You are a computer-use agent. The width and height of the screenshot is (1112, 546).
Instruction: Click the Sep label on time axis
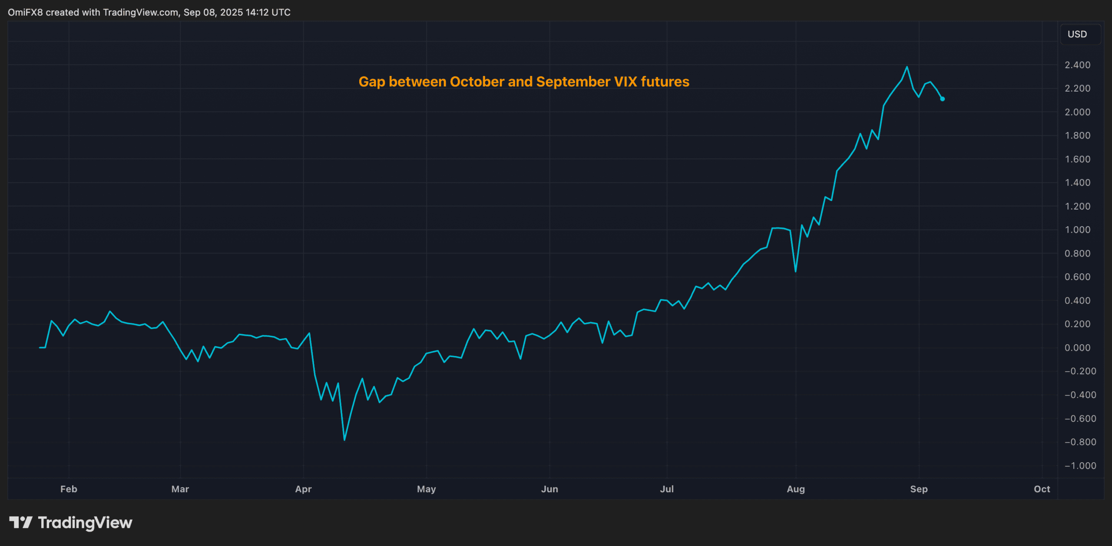pos(919,489)
